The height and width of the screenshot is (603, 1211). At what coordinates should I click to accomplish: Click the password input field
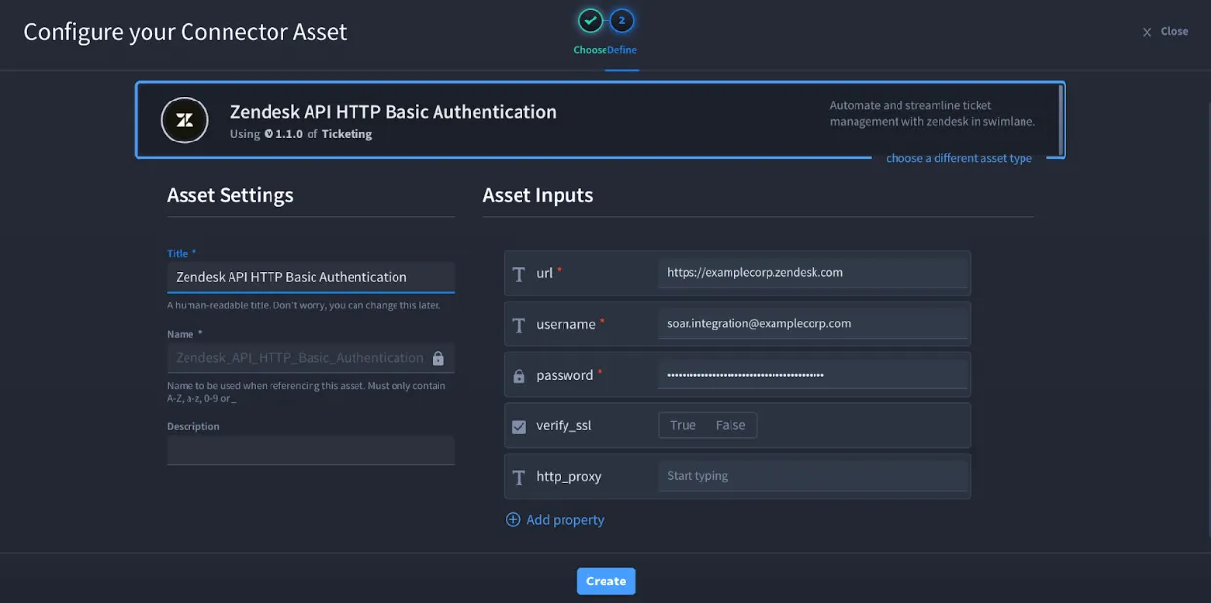coord(813,375)
